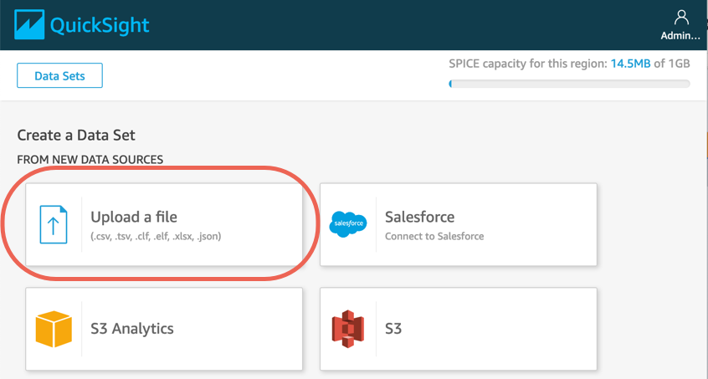Open the user profile icon
The width and height of the screenshot is (708, 379).
(680, 18)
